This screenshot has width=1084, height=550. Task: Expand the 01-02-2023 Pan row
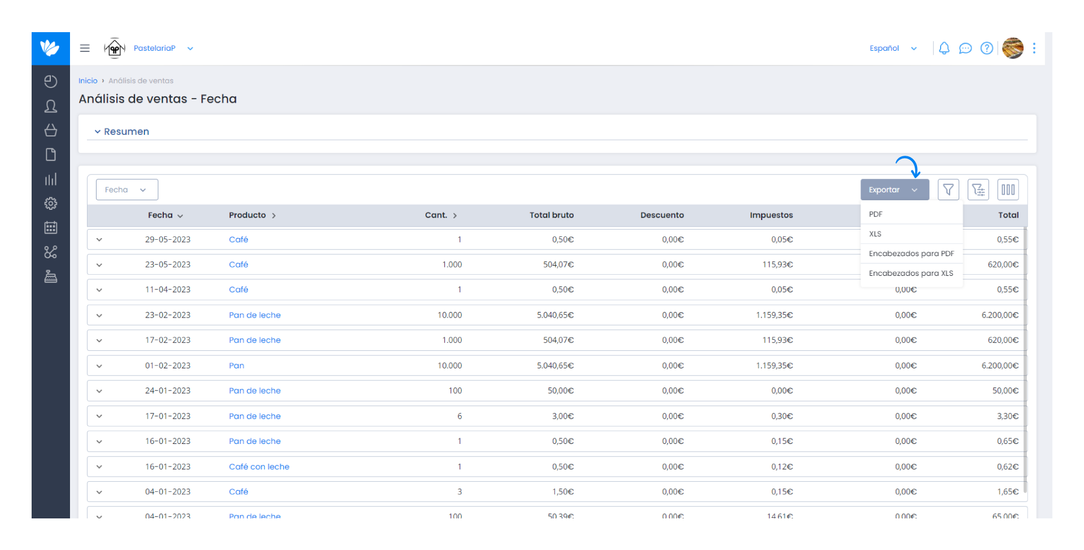tap(99, 366)
